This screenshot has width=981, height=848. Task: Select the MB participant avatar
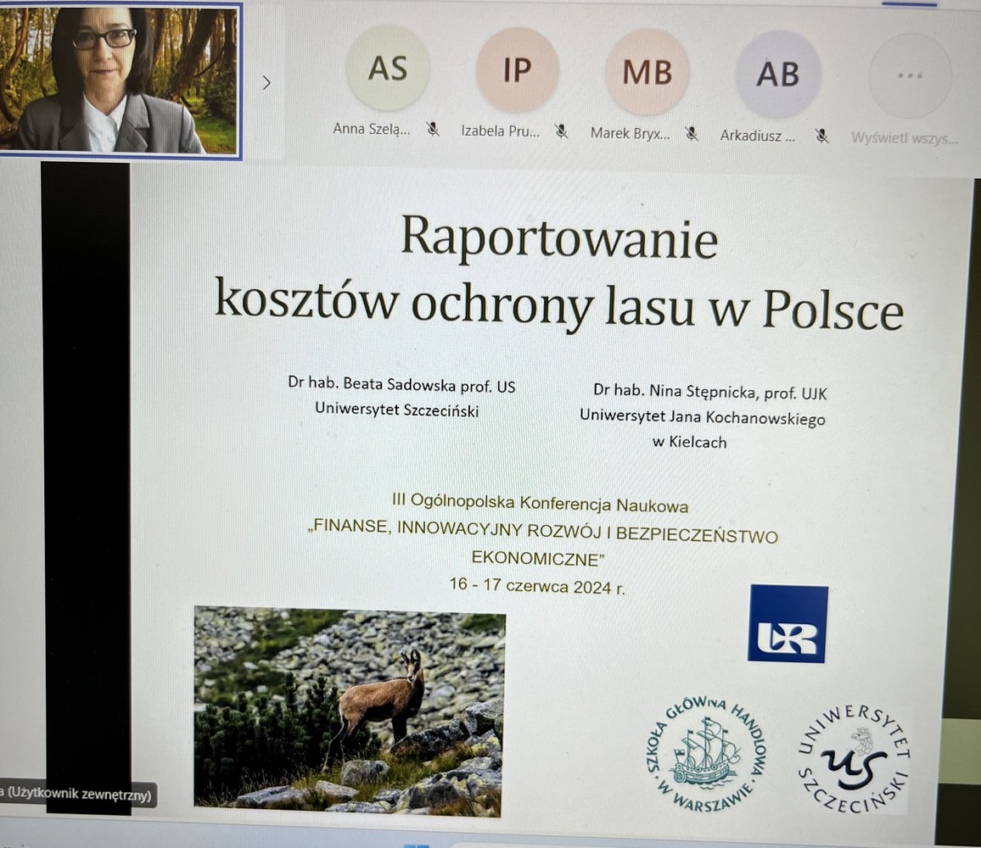[647, 72]
